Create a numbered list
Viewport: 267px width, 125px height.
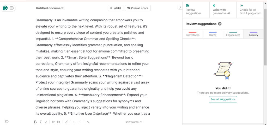point(75,122)
